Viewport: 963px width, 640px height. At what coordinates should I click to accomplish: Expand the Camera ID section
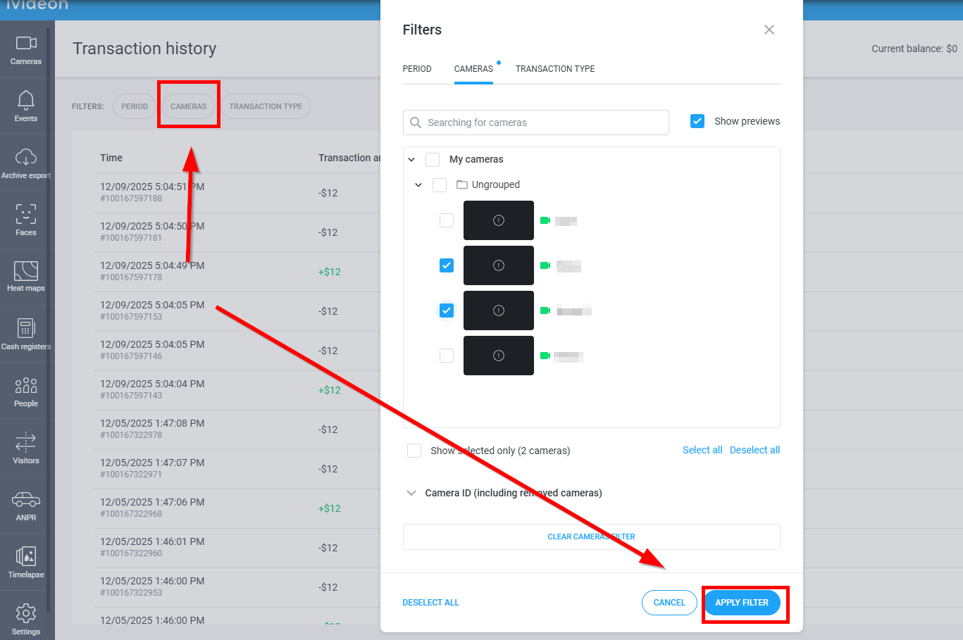point(411,493)
